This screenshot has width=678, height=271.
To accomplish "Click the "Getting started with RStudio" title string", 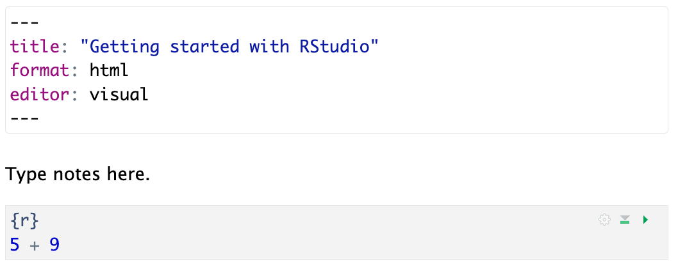I will pyautogui.click(x=229, y=47).
